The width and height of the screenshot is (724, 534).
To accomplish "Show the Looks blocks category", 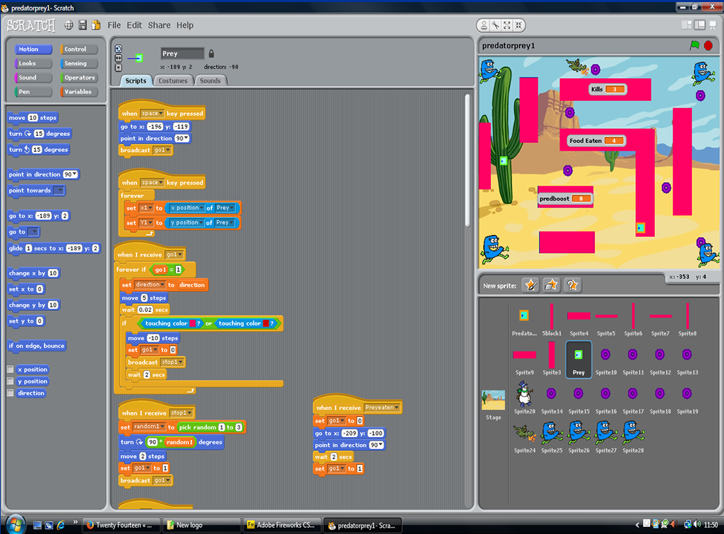I will (33, 63).
